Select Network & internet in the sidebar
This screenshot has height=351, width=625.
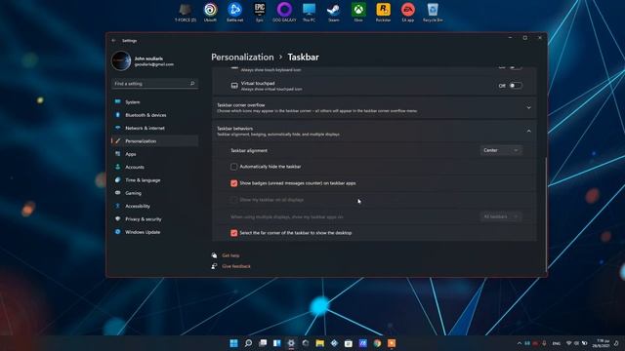pos(154,128)
